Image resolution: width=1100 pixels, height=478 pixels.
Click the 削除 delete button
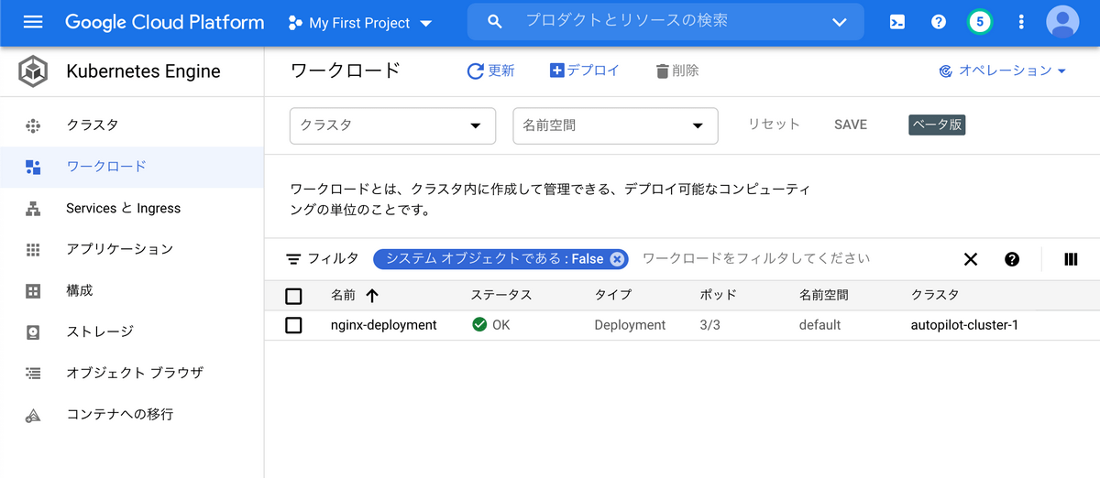677,71
